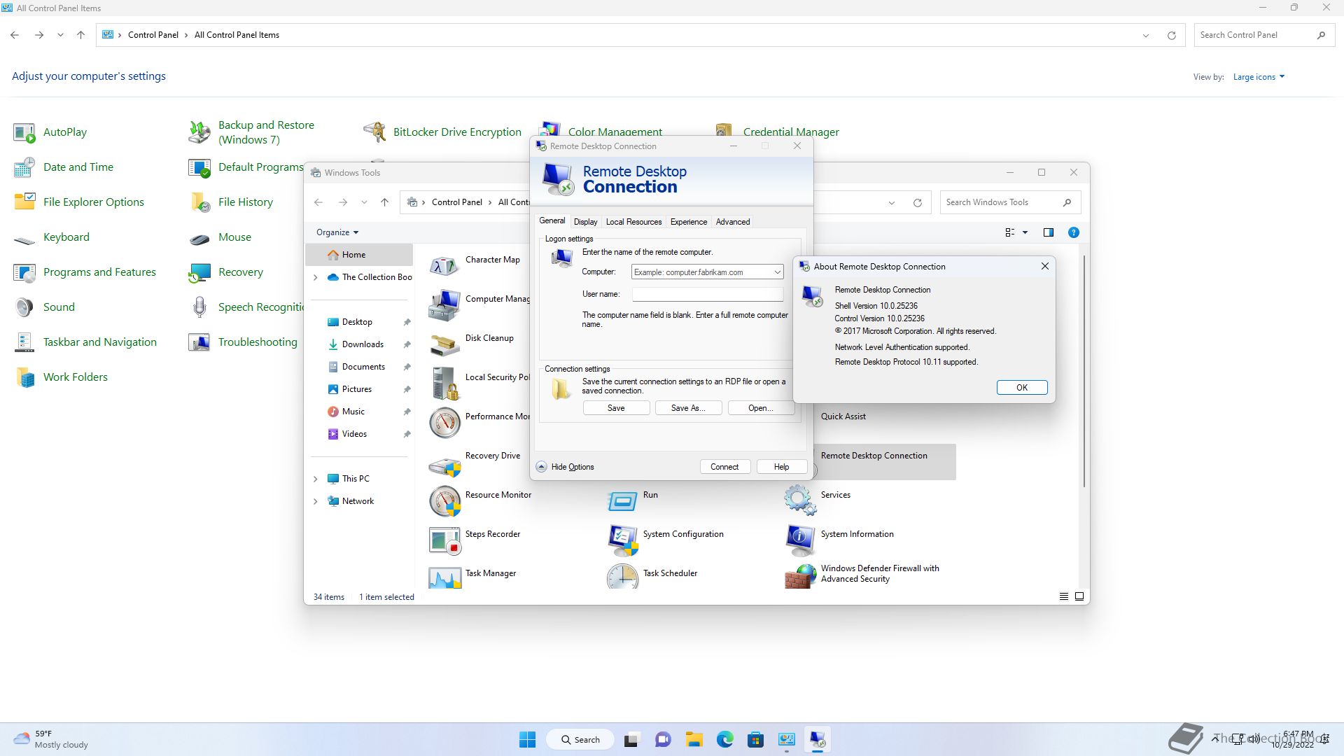Open the weather widget on taskbar
1344x756 pixels.
pos(52,739)
